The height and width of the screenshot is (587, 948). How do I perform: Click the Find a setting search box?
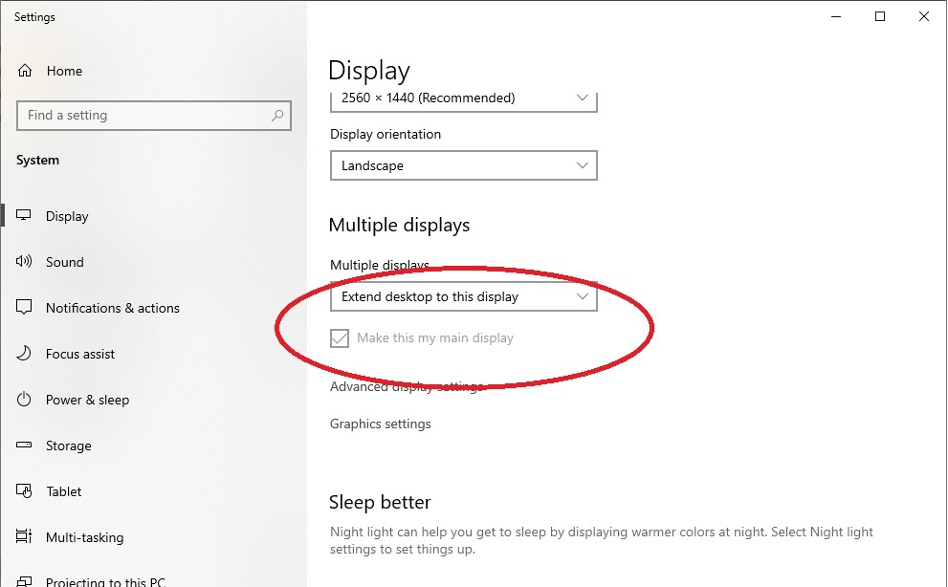[154, 115]
